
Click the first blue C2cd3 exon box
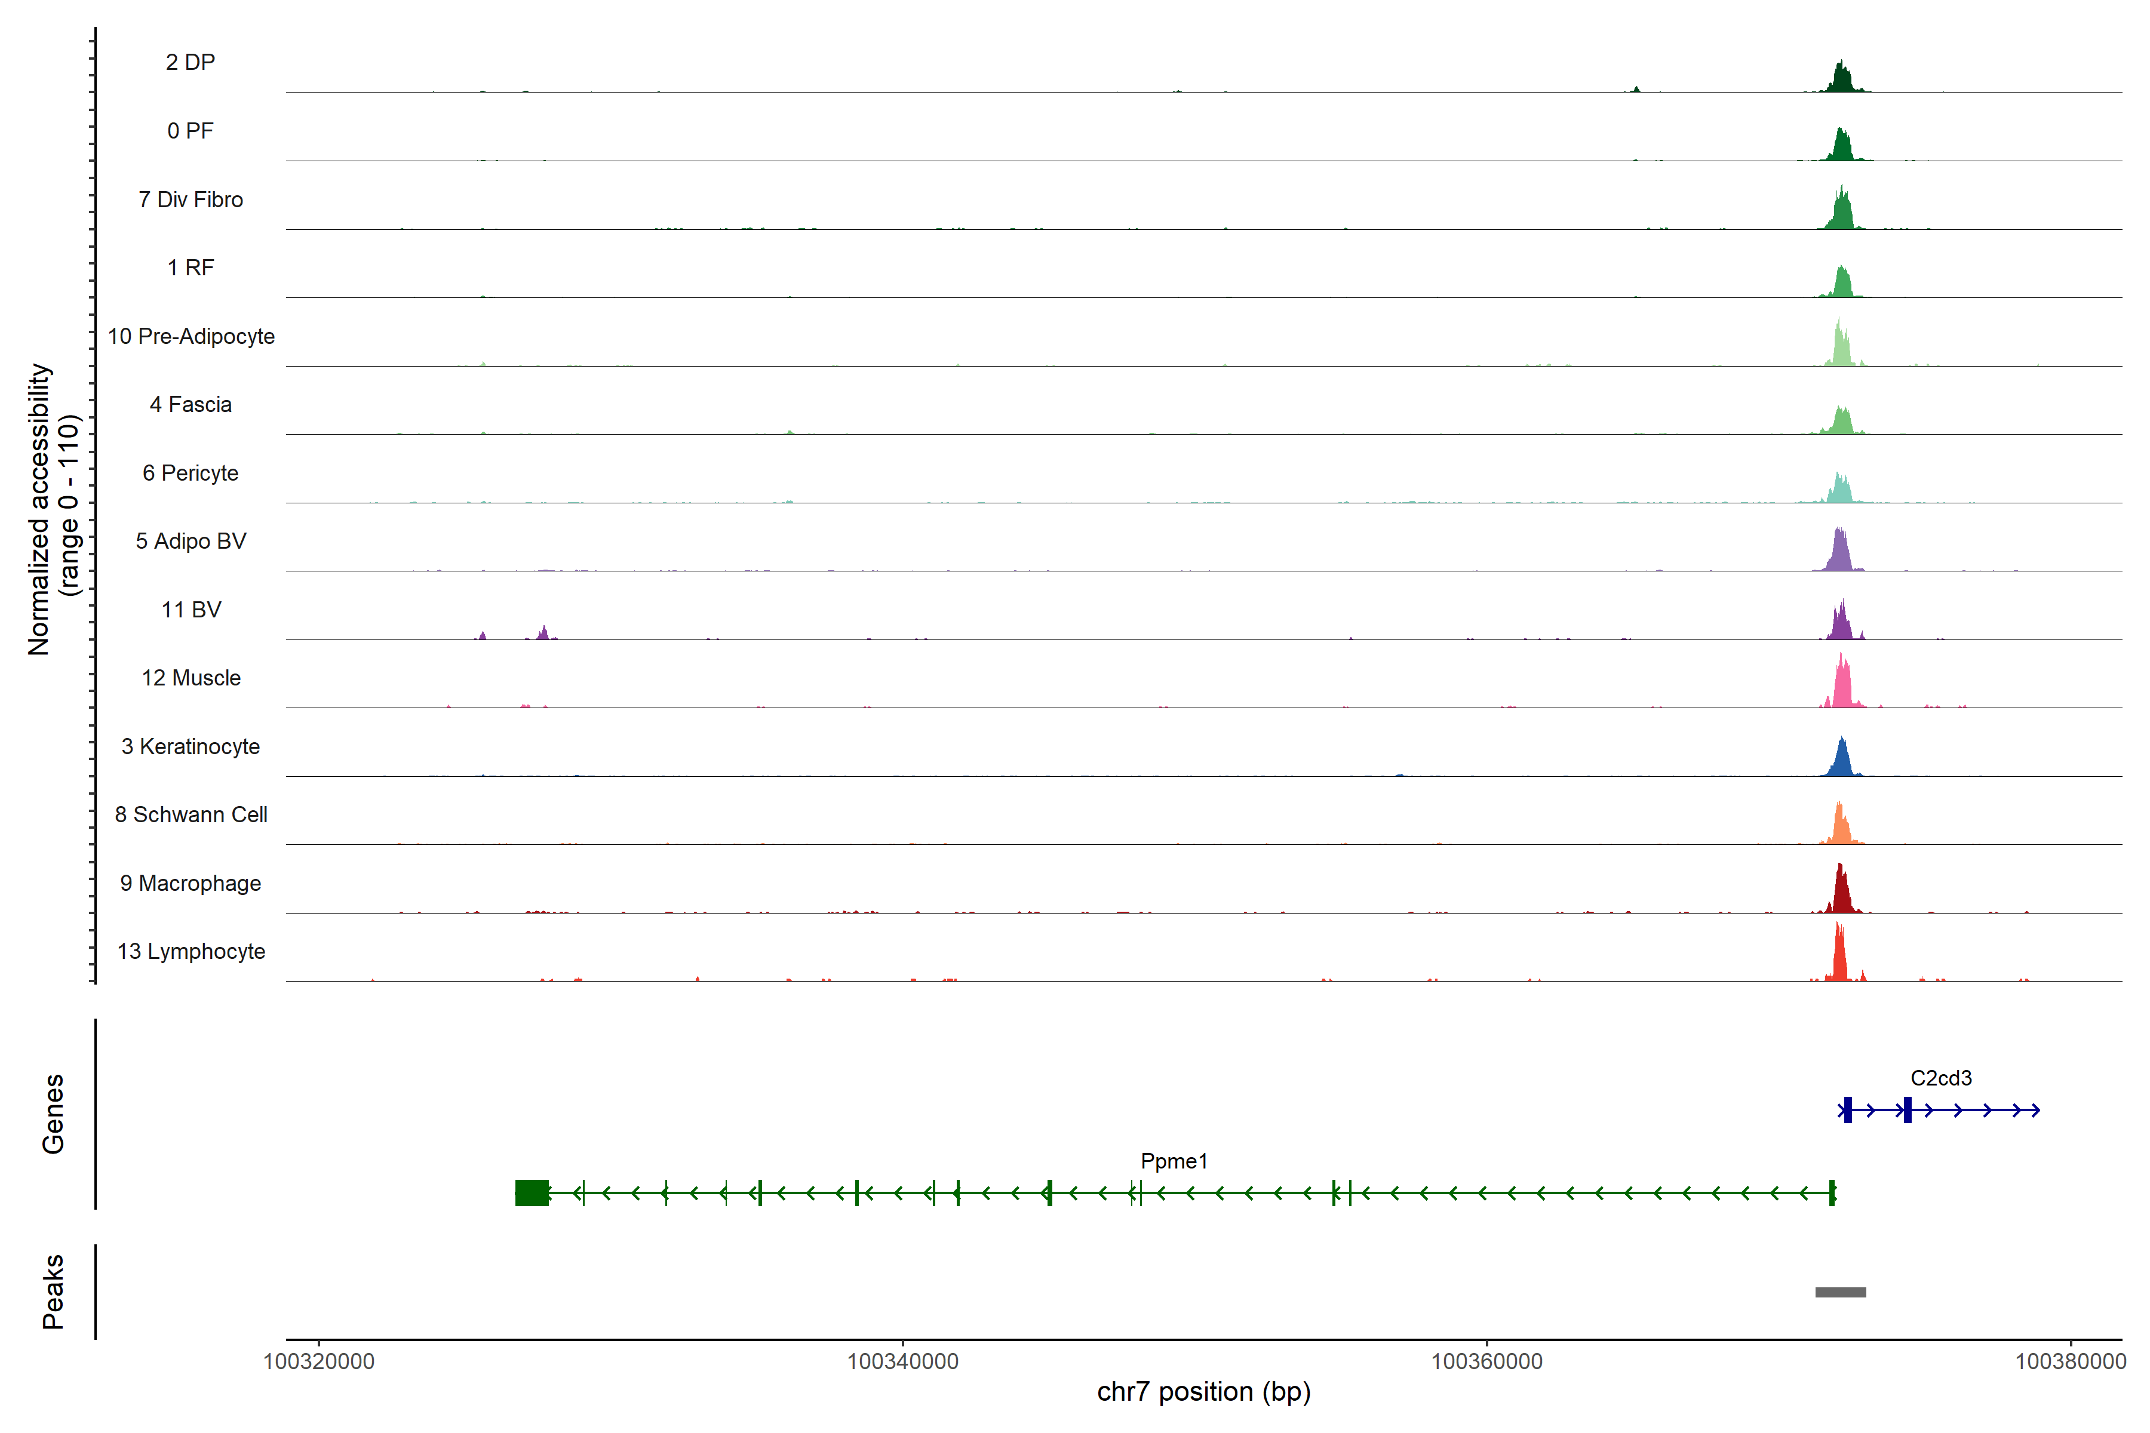tap(1847, 1109)
